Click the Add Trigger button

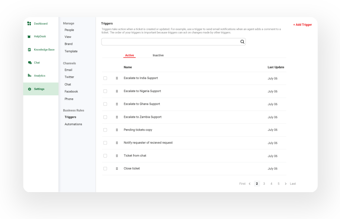tap(302, 25)
